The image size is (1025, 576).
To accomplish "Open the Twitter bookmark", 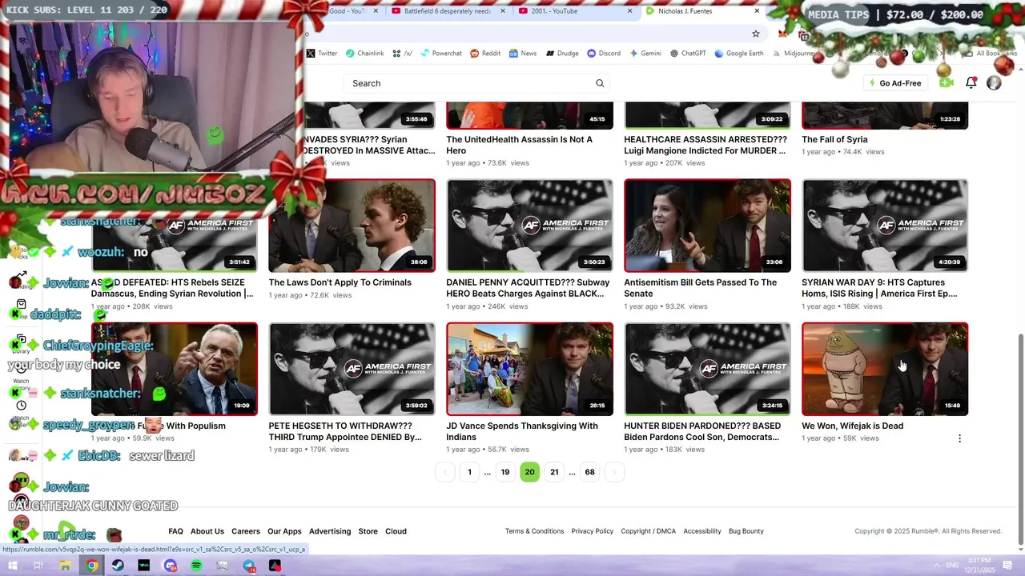I will [x=322, y=54].
